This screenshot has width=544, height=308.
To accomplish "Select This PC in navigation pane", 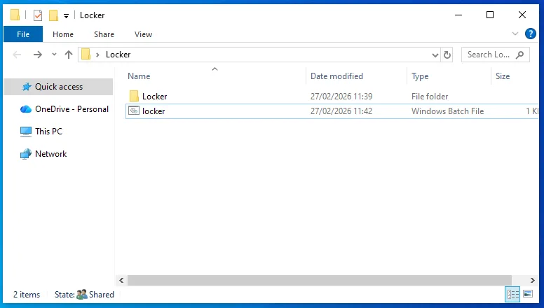I will (48, 132).
